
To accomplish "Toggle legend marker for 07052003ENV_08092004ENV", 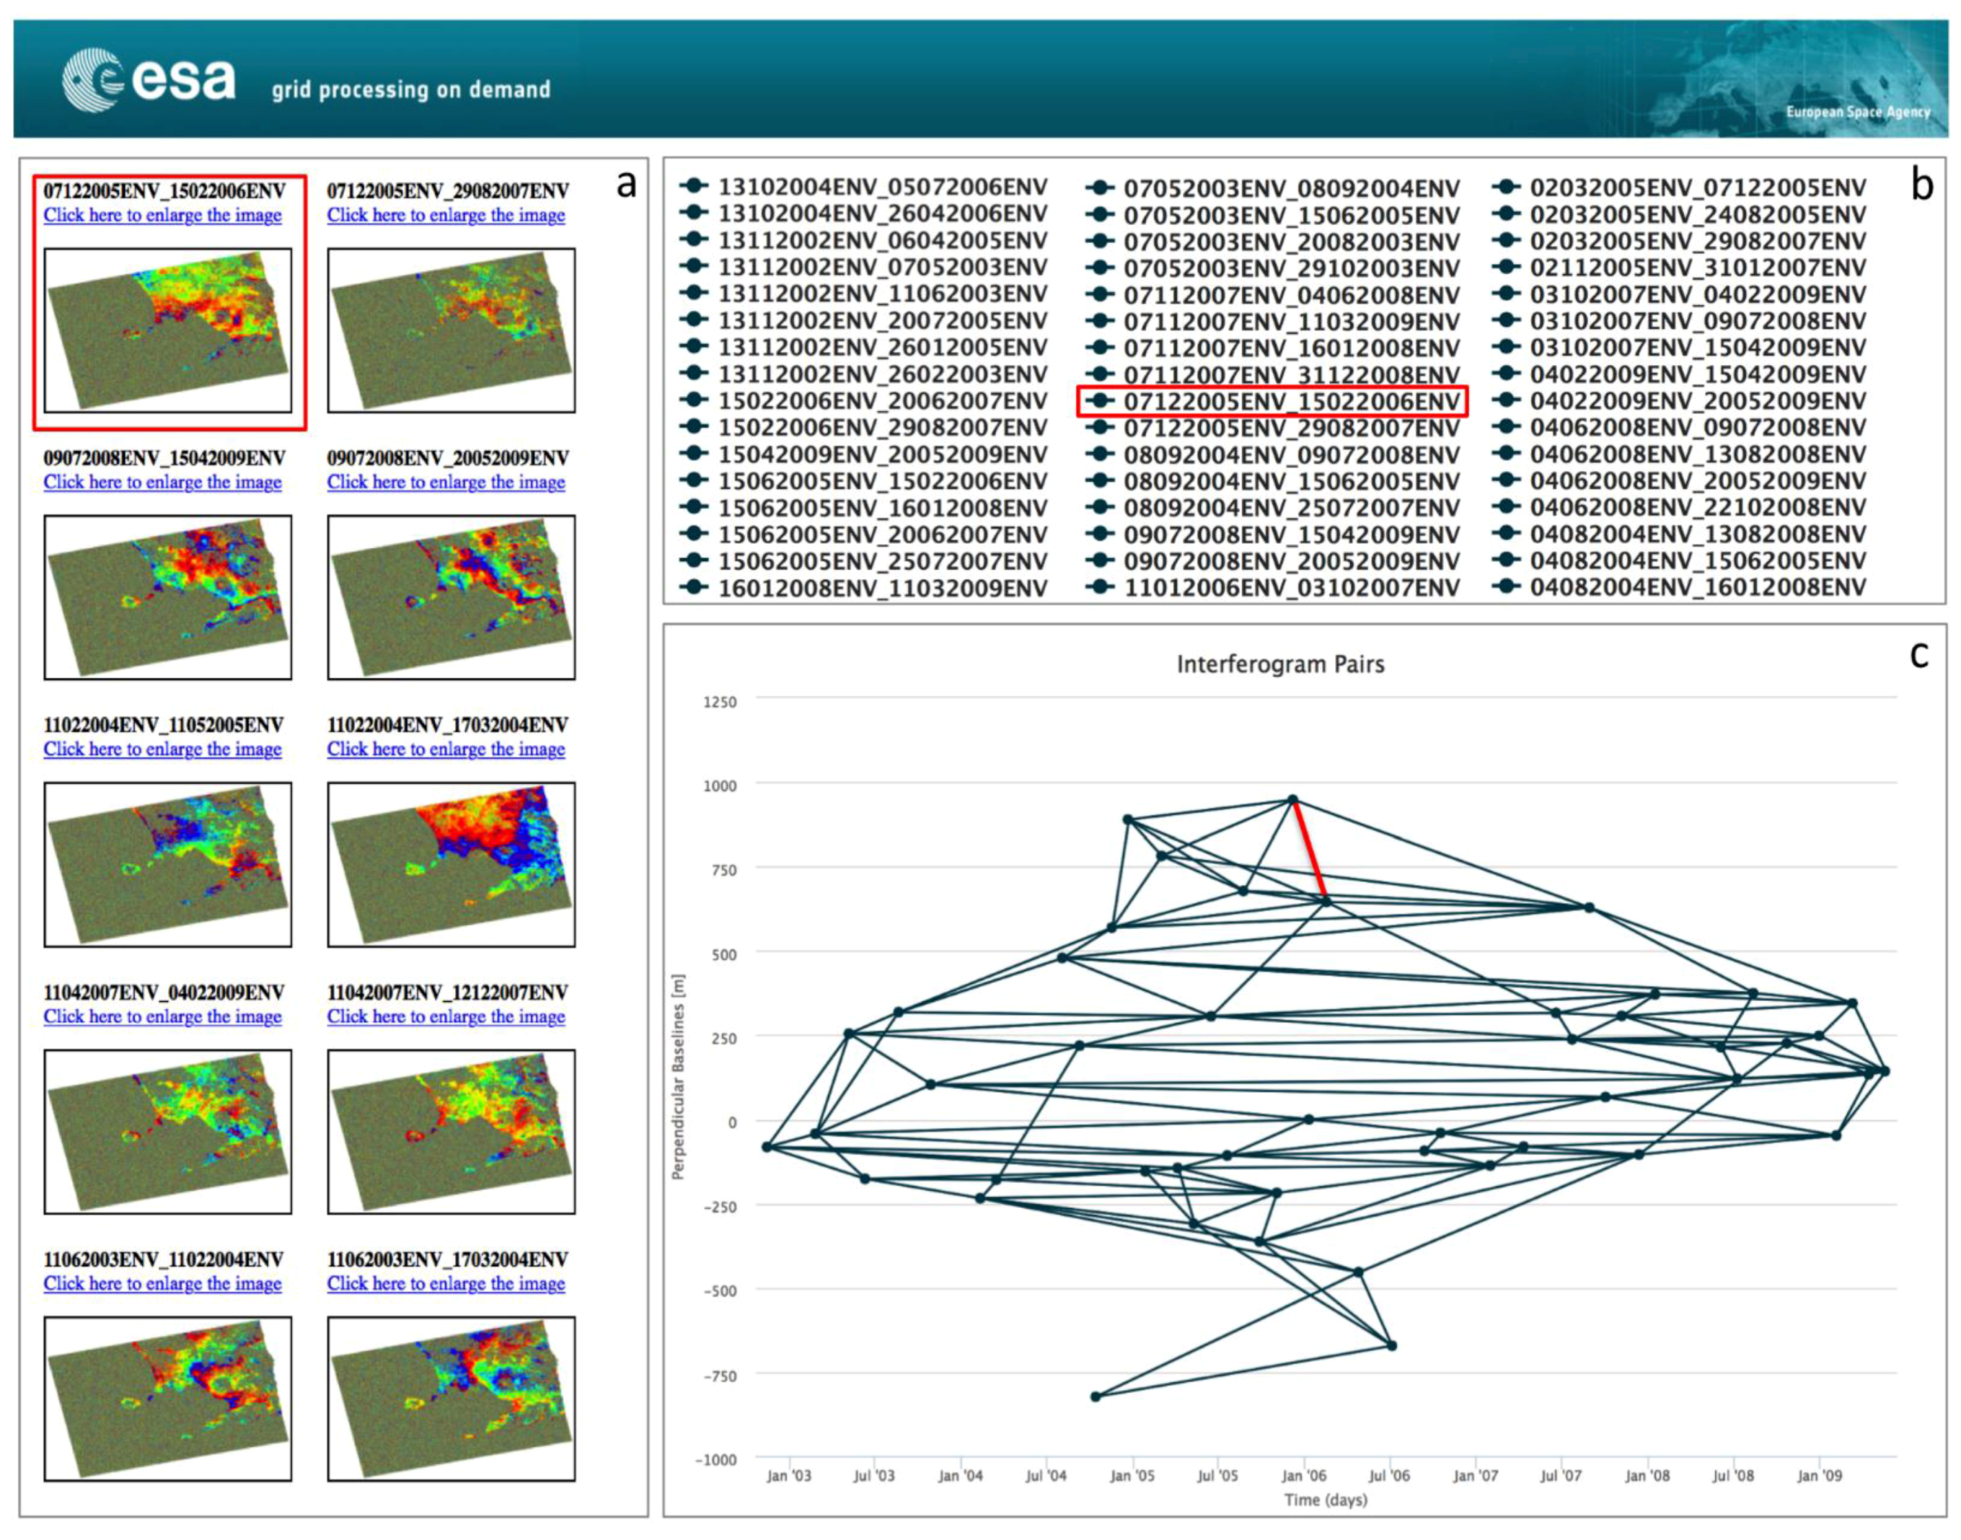I will 1100,188.
